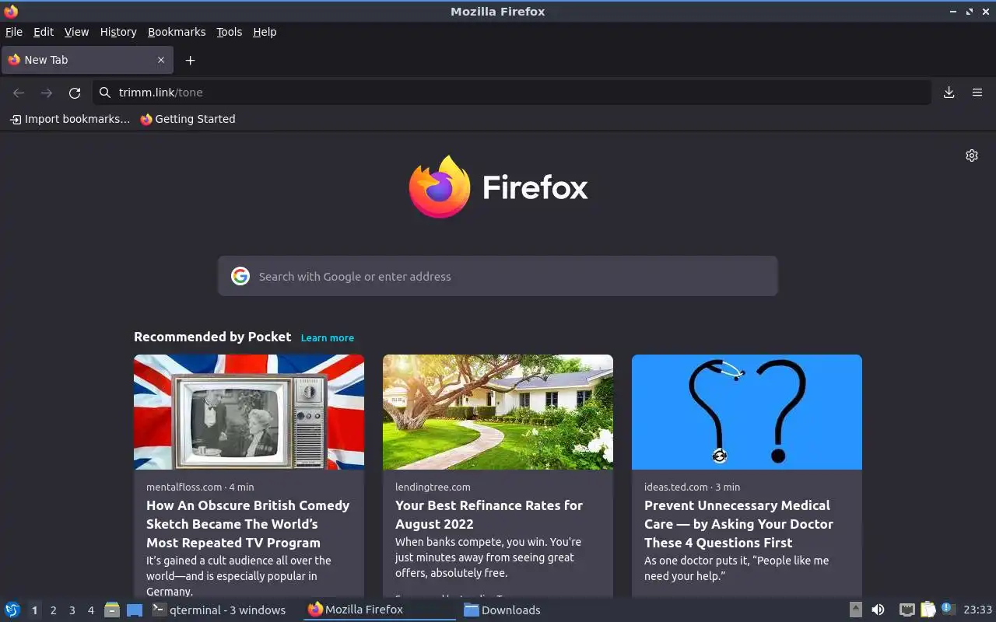Open the network connection tray icon
996x622 pixels.
point(907,610)
